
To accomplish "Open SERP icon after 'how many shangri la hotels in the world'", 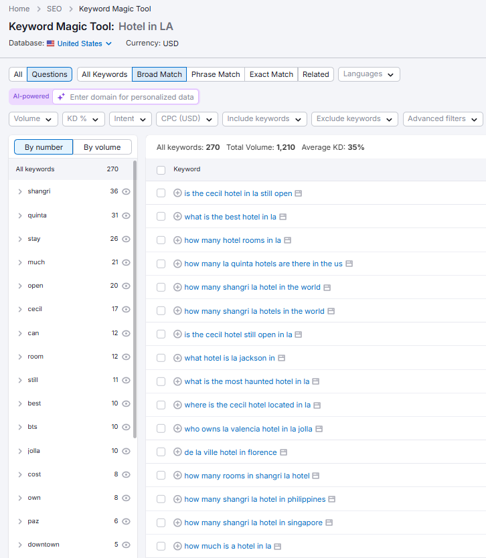I will click(331, 311).
